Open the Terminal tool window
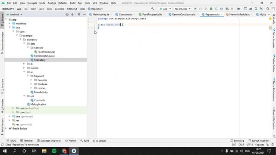The image size is (276, 155). [26, 141]
